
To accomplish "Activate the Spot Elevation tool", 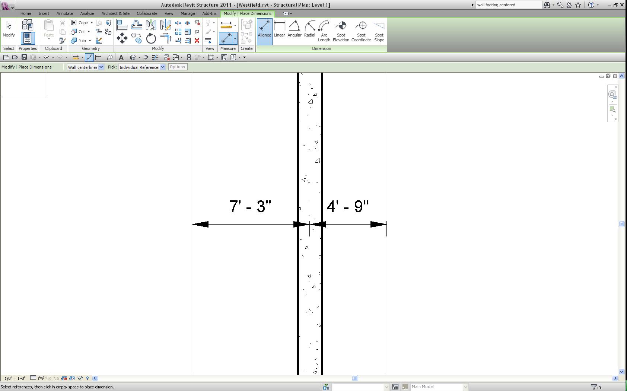I will tap(341, 31).
